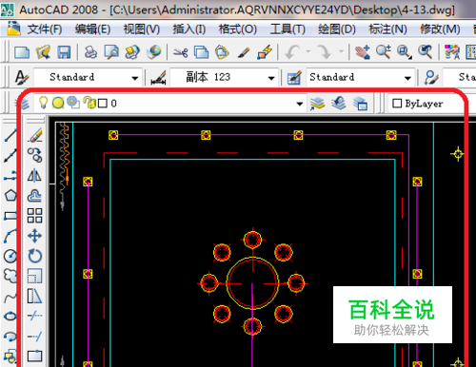This screenshot has height=367, width=476.
Task: Click the 3D DWF globe icon
Action: coord(154,52)
